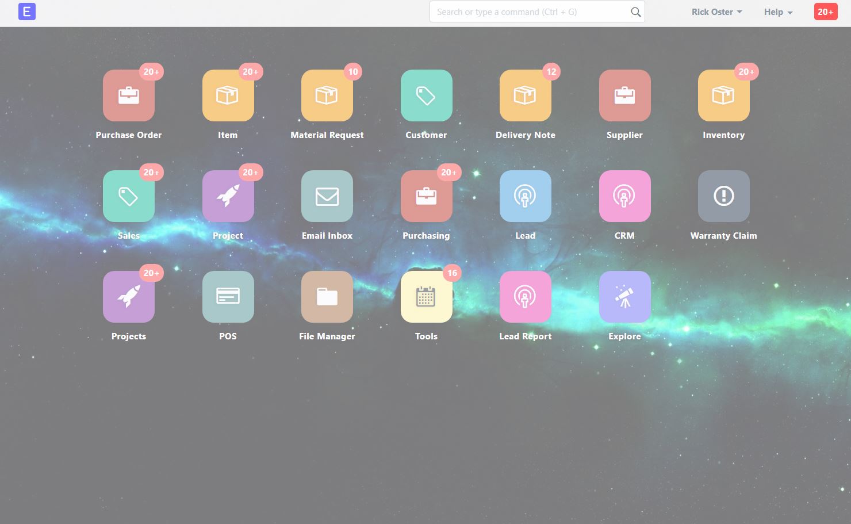Image resolution: width=851 pixels, height=524 pixels.
Task: Open the Customer module
Action: pyautogui.click(x=425, y=95)
